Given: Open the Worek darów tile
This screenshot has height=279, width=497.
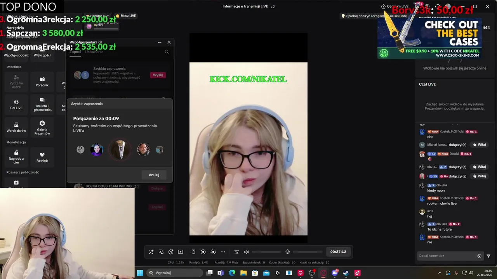Looking at the screenshot, I should tap(16, 127).
